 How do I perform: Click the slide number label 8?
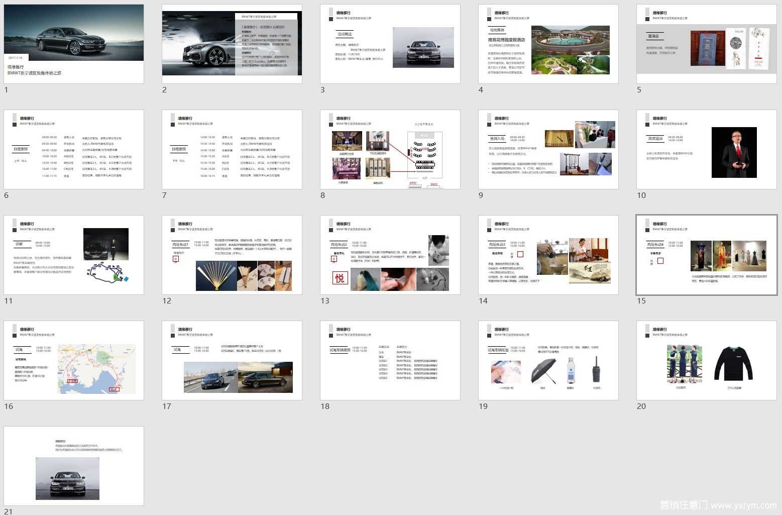(x=322, y=195)
